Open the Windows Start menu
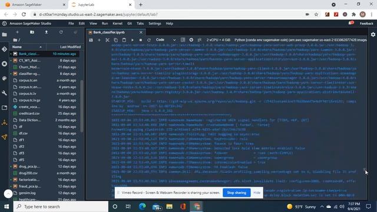The width and height of the screenshot is (377, 212). click(6, 207)
